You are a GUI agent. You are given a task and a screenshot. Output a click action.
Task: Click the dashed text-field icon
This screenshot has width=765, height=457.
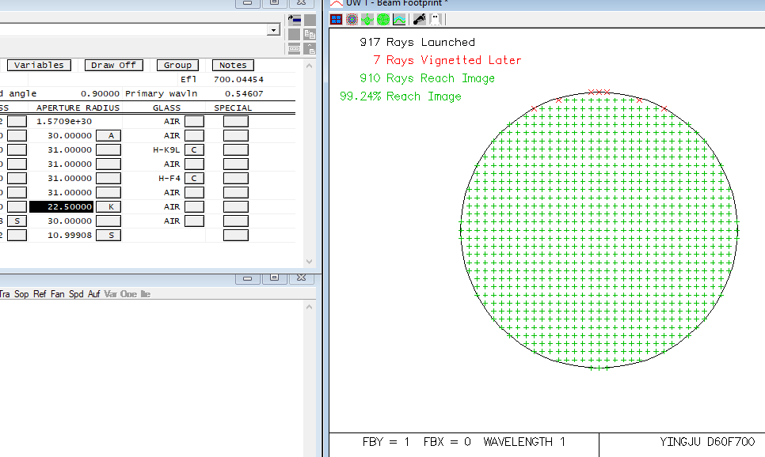294,48
